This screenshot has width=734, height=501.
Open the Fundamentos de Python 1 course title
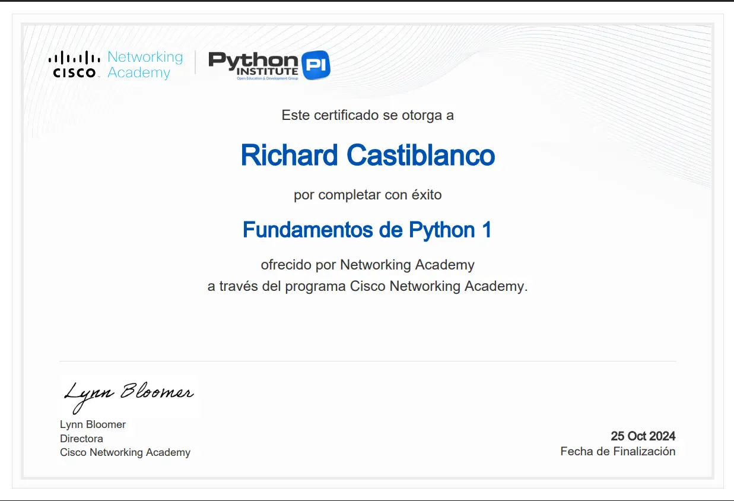point(368,230)
